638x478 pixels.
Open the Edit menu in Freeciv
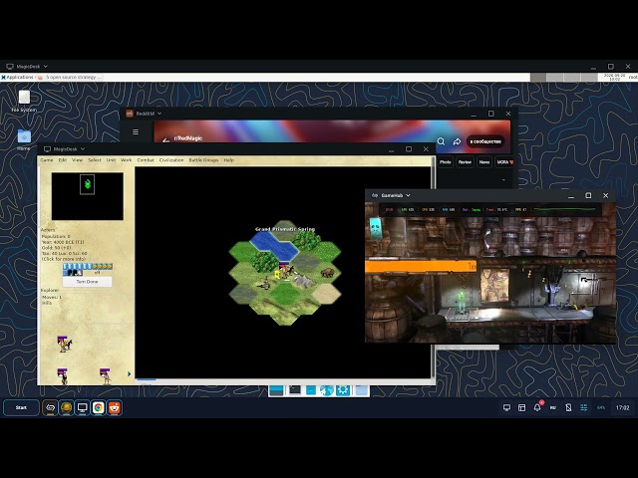tap(62, 160)
